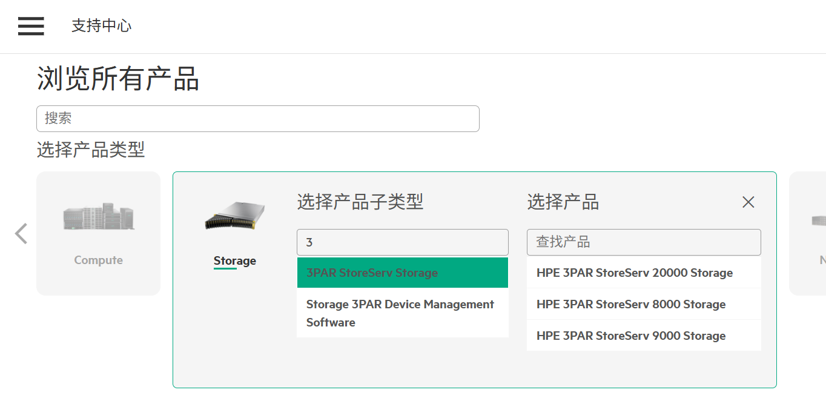Open the hamburger navigation menu
The image size is (826, 404).
coord(31,26)
